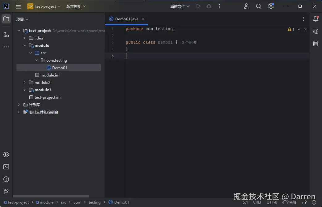Click the 0 个用法 usages hint
Viewport: 322px width, 207px height.
[x=189, y=43]
